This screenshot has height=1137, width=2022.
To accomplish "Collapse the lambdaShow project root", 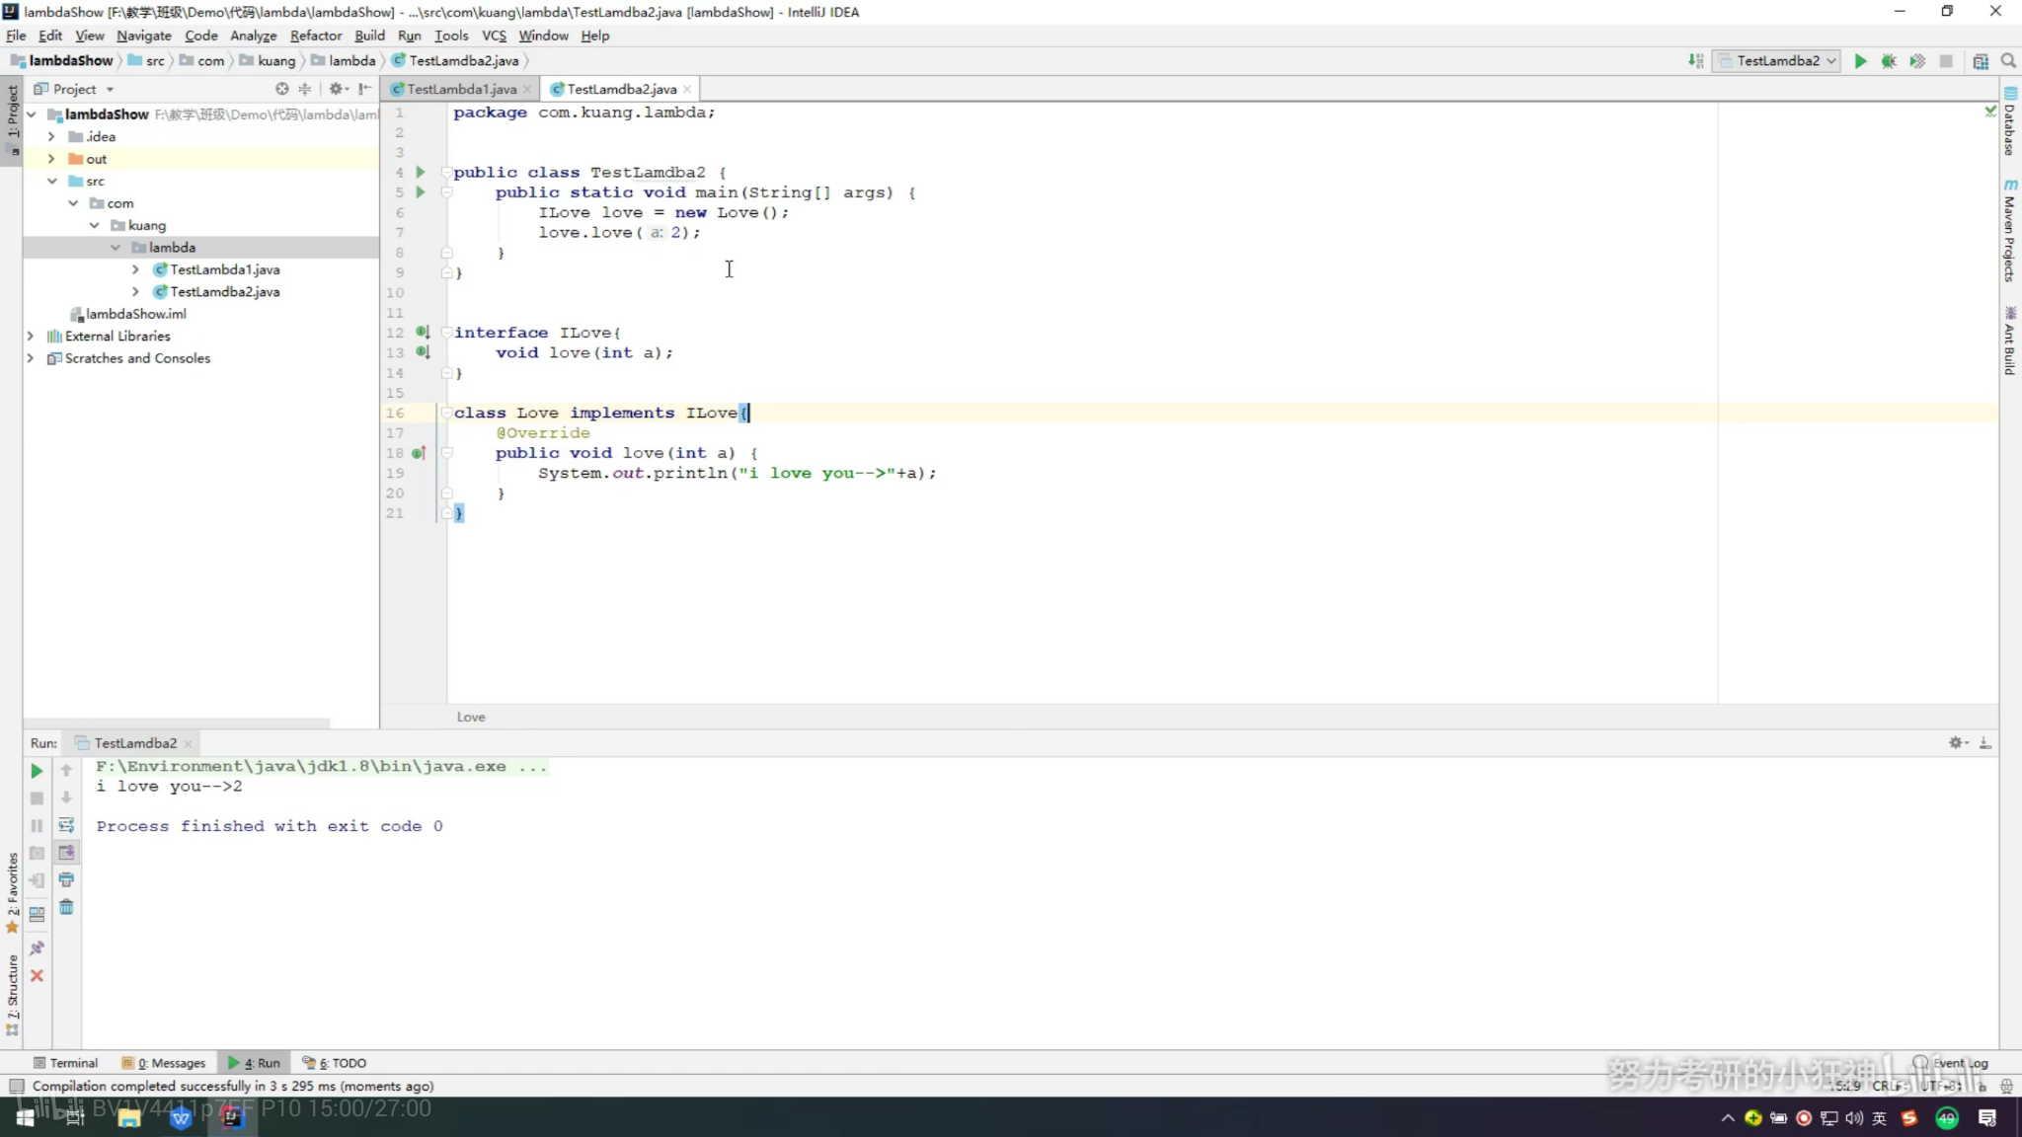I will 32,114.
